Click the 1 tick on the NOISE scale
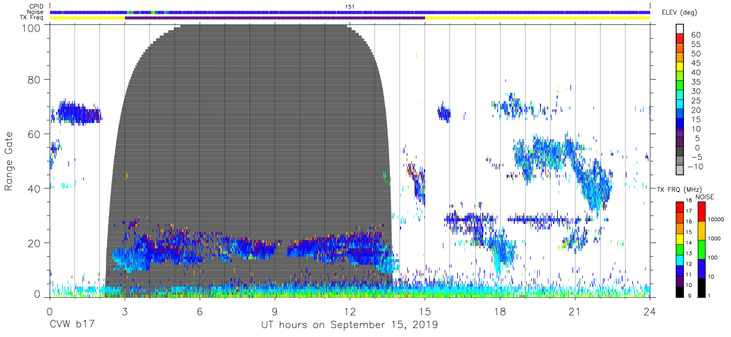 click(x=710, y=296)
